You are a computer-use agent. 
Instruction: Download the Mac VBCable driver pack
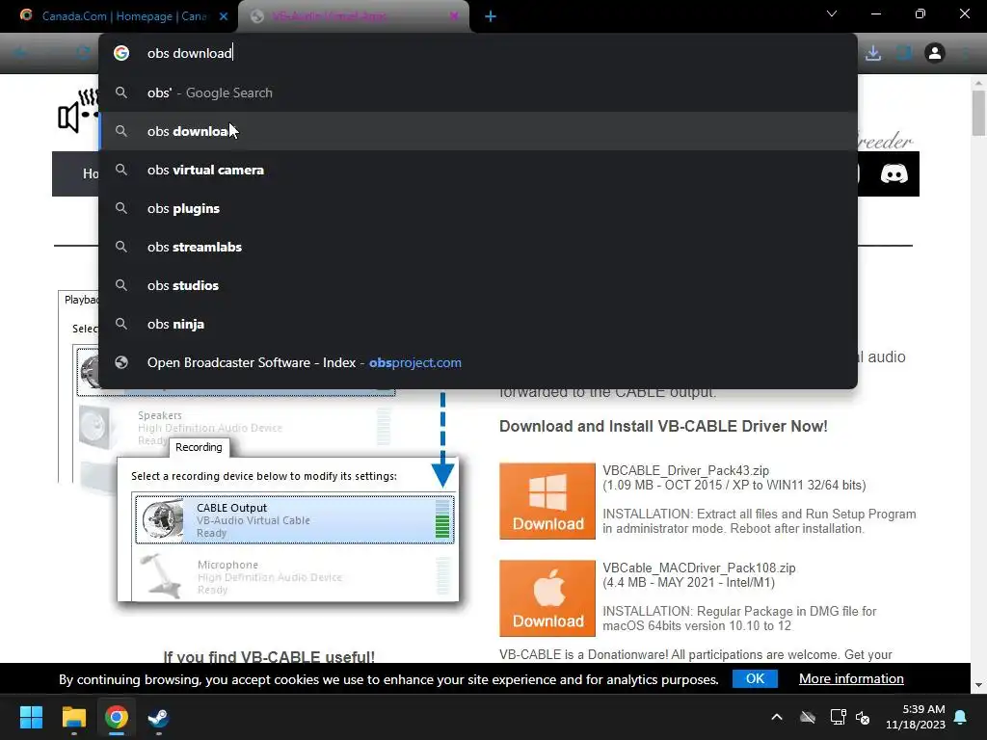pyautogui.click(x=547, y=598)
